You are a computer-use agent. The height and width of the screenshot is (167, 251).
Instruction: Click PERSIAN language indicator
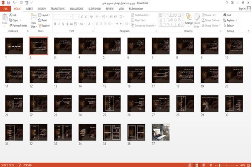(28, 165)
